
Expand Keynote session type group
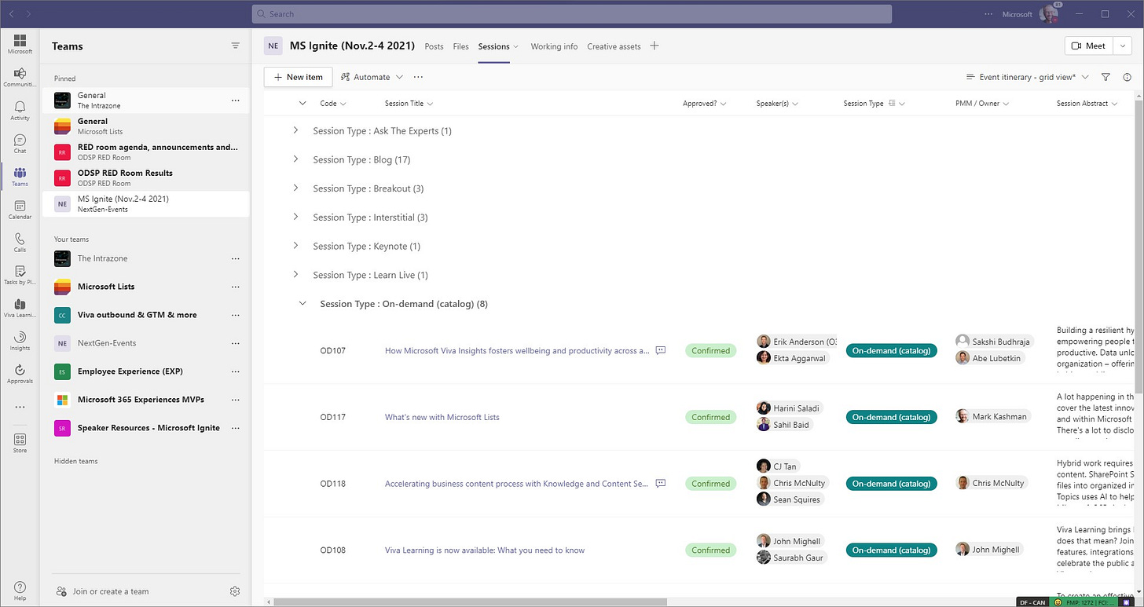coord(295,246)
